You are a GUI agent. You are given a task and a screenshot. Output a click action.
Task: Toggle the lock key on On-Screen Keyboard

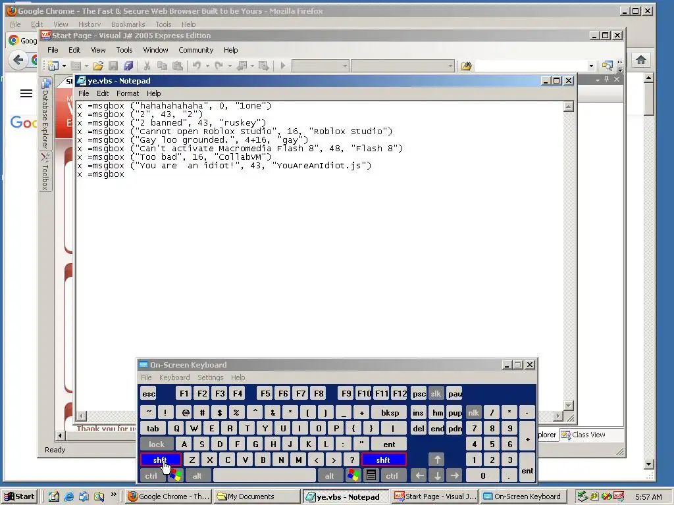[x=157, y=444]
